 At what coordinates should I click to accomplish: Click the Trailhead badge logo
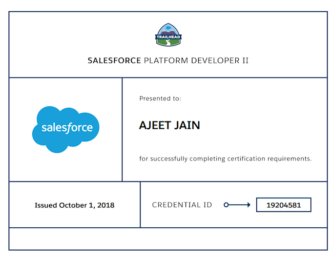(168, 35)
